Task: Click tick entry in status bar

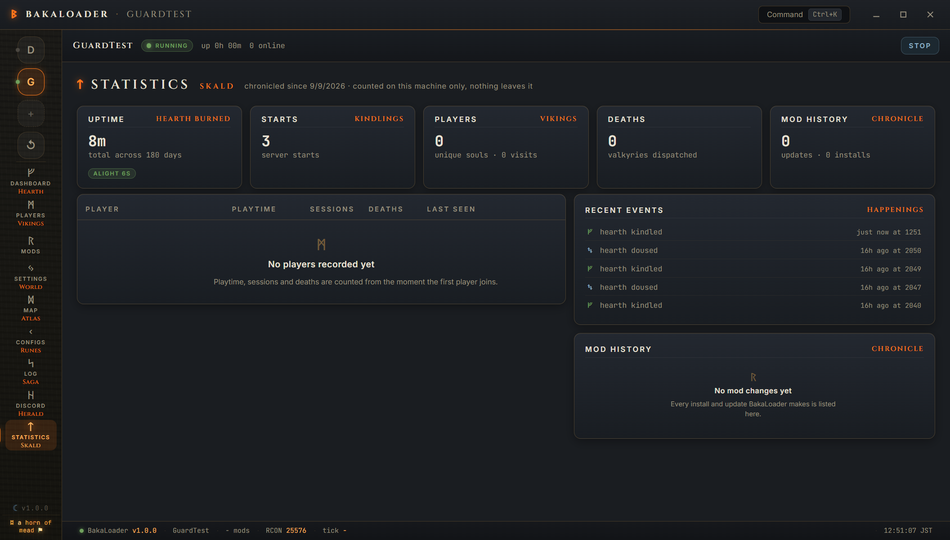Action: coord(334,531)
